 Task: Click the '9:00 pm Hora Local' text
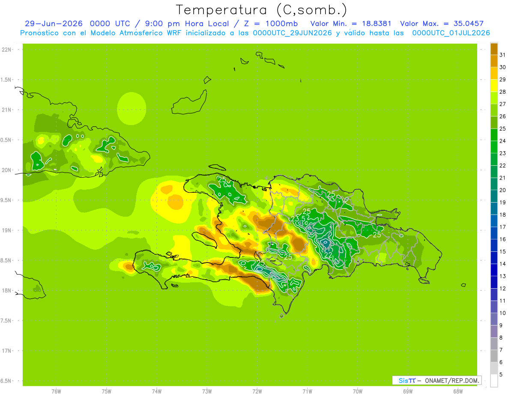click(x=187, y=24)
